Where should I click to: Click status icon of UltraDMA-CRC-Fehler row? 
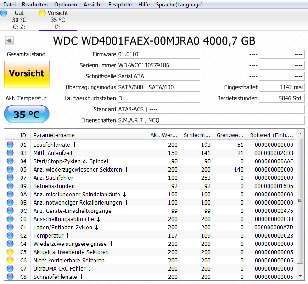(10, 268)
